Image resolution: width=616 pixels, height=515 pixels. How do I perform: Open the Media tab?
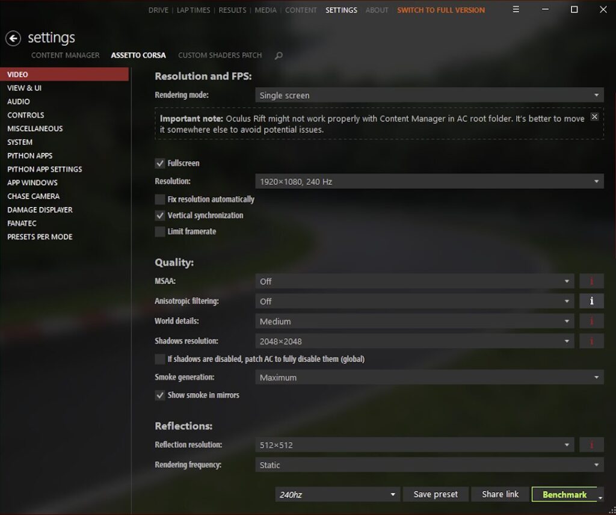[265, 10]
